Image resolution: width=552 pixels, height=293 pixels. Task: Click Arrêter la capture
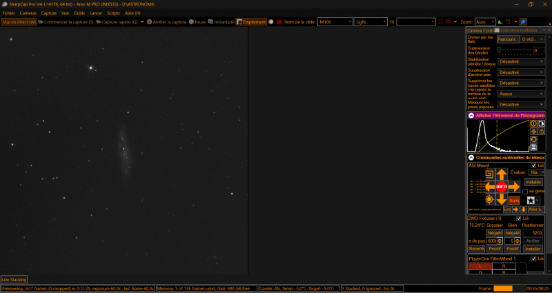pos(166,22)
